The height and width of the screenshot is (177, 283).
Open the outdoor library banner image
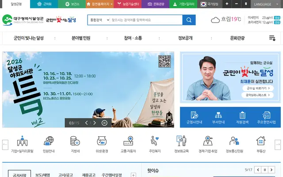88,89
